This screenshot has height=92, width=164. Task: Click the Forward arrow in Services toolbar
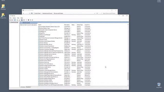click(12, 20)
